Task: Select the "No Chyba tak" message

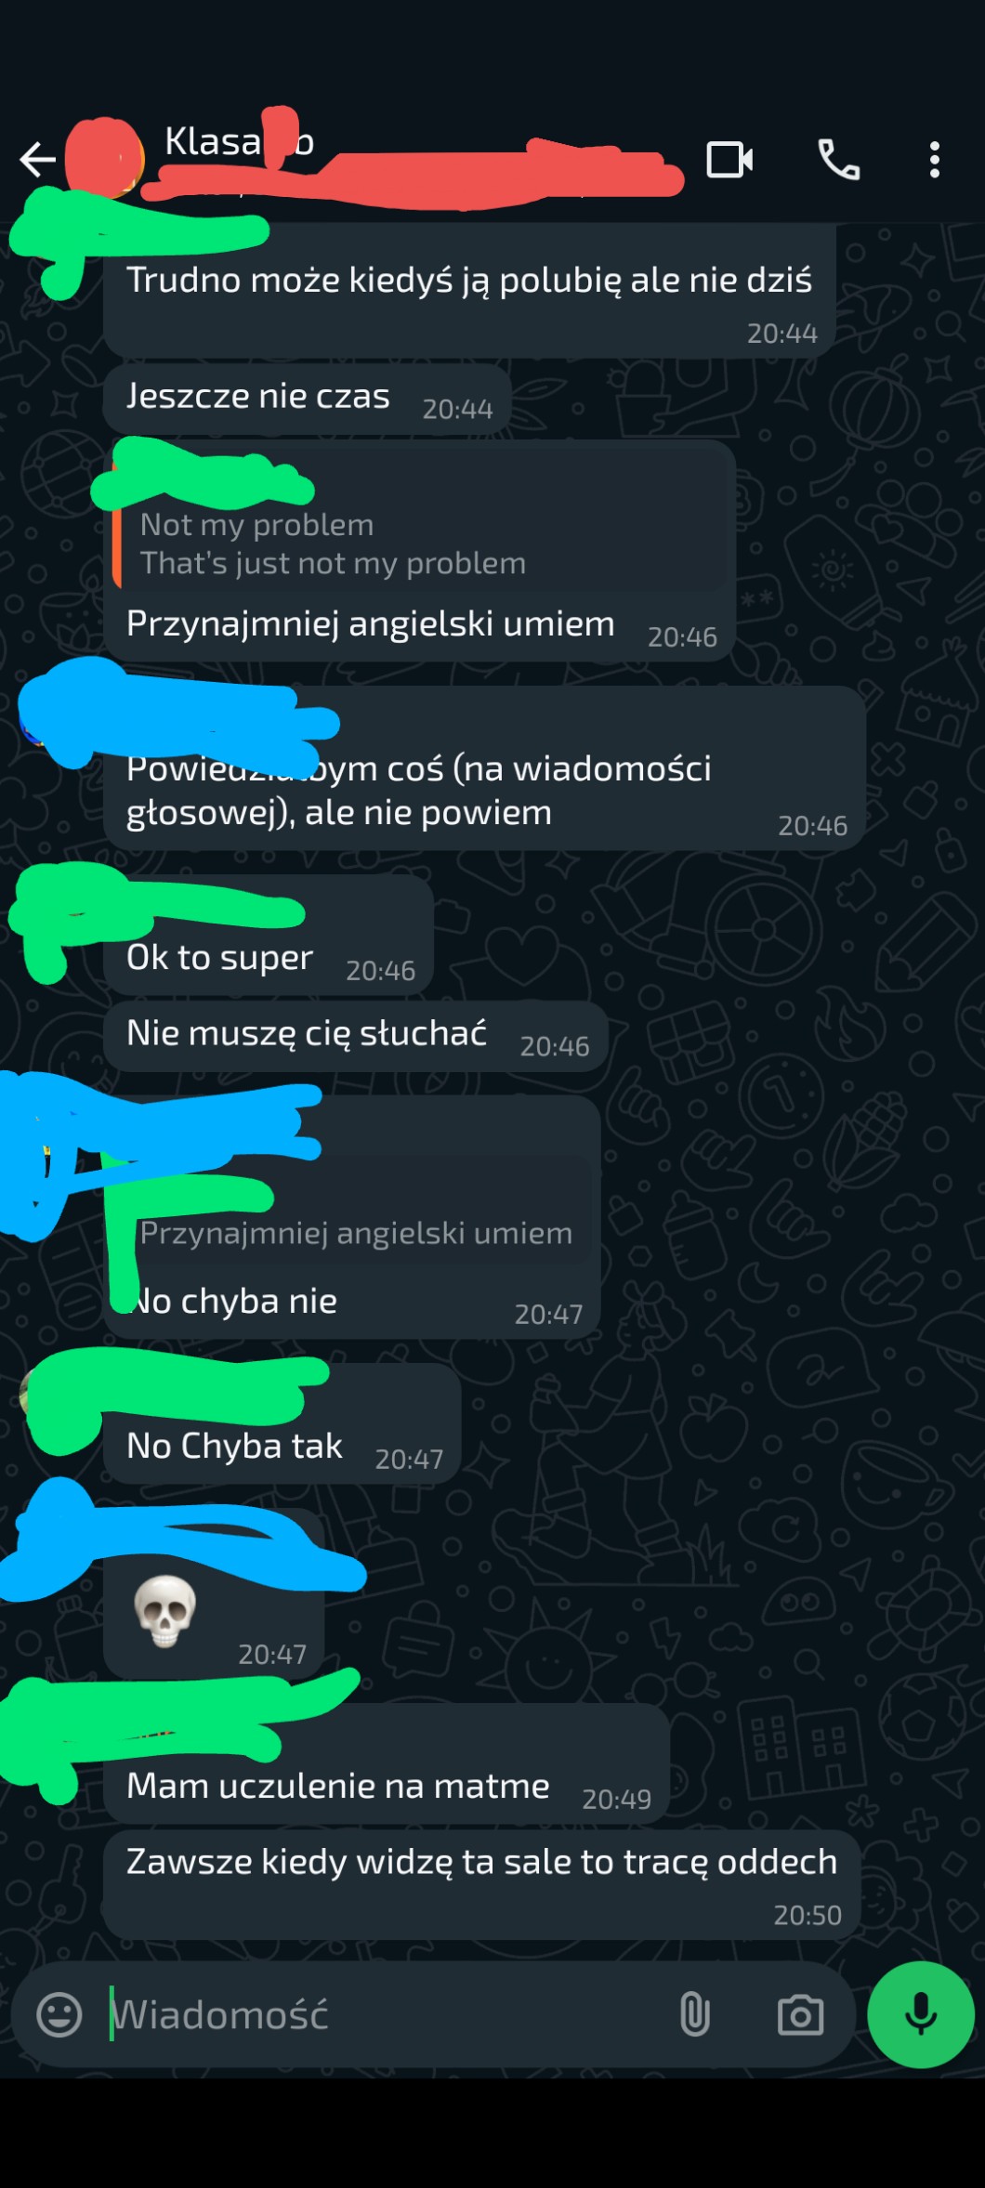Action: pos(282,1423)
